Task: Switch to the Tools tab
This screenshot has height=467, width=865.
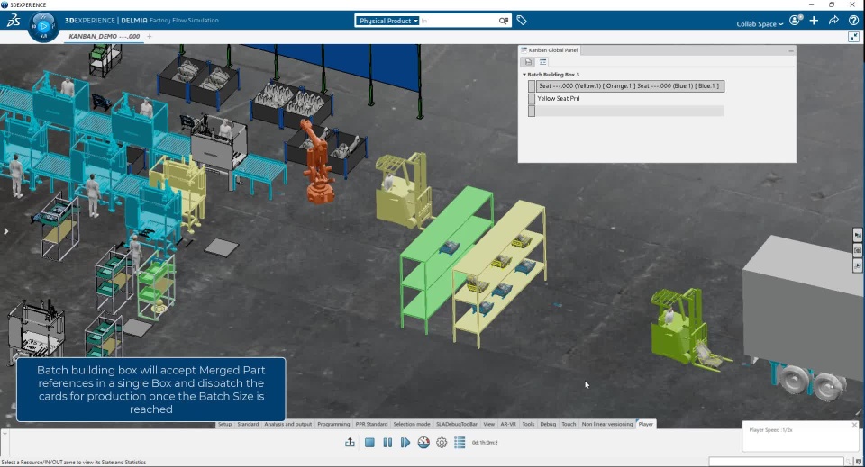Action: point(528,424)
